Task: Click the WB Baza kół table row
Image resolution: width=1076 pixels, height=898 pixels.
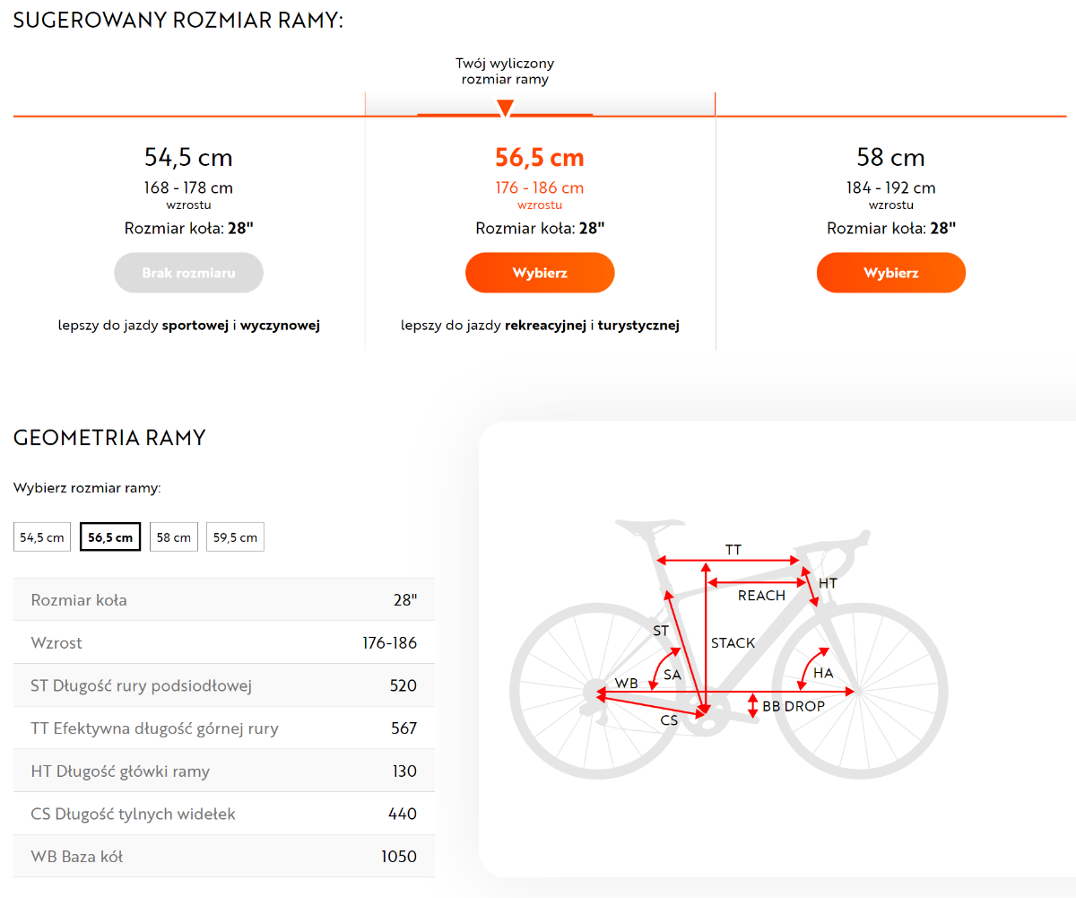Action: 224,857
